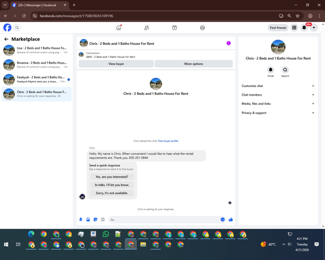Click the house thumbnail in the right panel

pos(278,47)
